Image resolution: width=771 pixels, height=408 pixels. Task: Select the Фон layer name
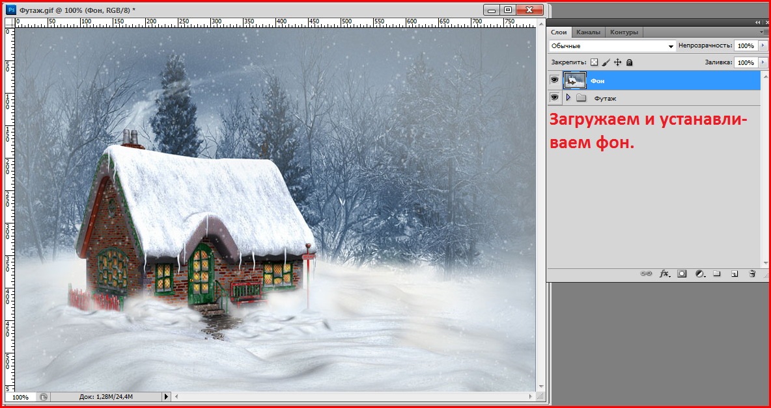coord(597,81)
